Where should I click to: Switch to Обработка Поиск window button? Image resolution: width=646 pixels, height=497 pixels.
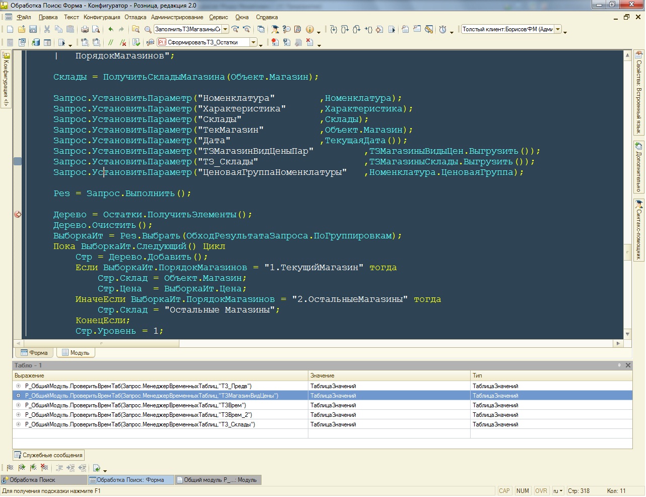44,480
